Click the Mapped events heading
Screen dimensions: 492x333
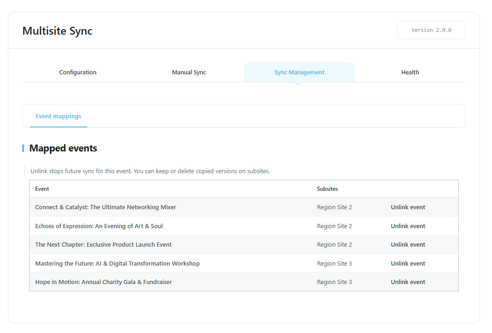[63, 148]
